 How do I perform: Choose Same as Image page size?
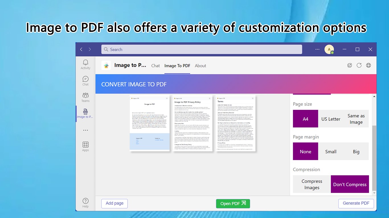pyautogui.click(x=356, y=119)
